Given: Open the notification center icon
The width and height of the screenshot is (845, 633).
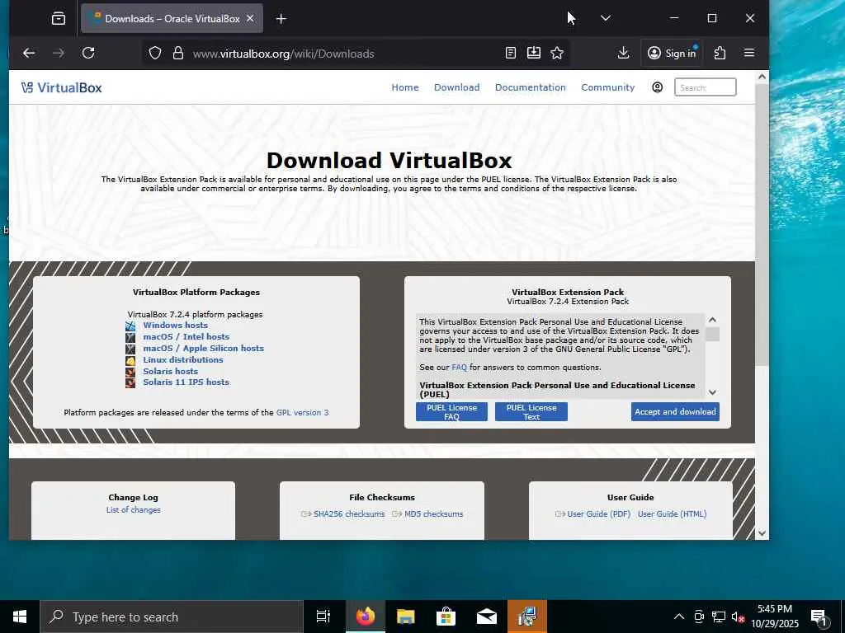Looking at the screenshot, I should pyautogui.click(x=818, y=617).
